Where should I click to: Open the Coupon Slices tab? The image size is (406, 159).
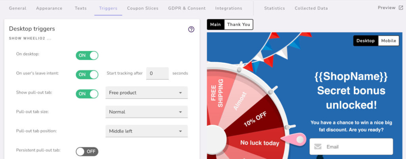tap(143, 8)
